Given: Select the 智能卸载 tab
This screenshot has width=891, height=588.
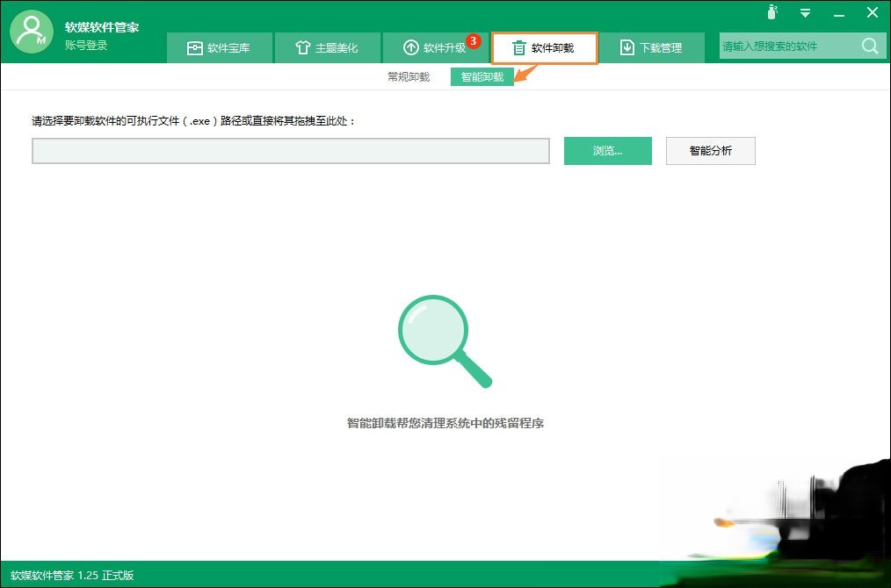Looking at the screenshot, I should point(481,76).
